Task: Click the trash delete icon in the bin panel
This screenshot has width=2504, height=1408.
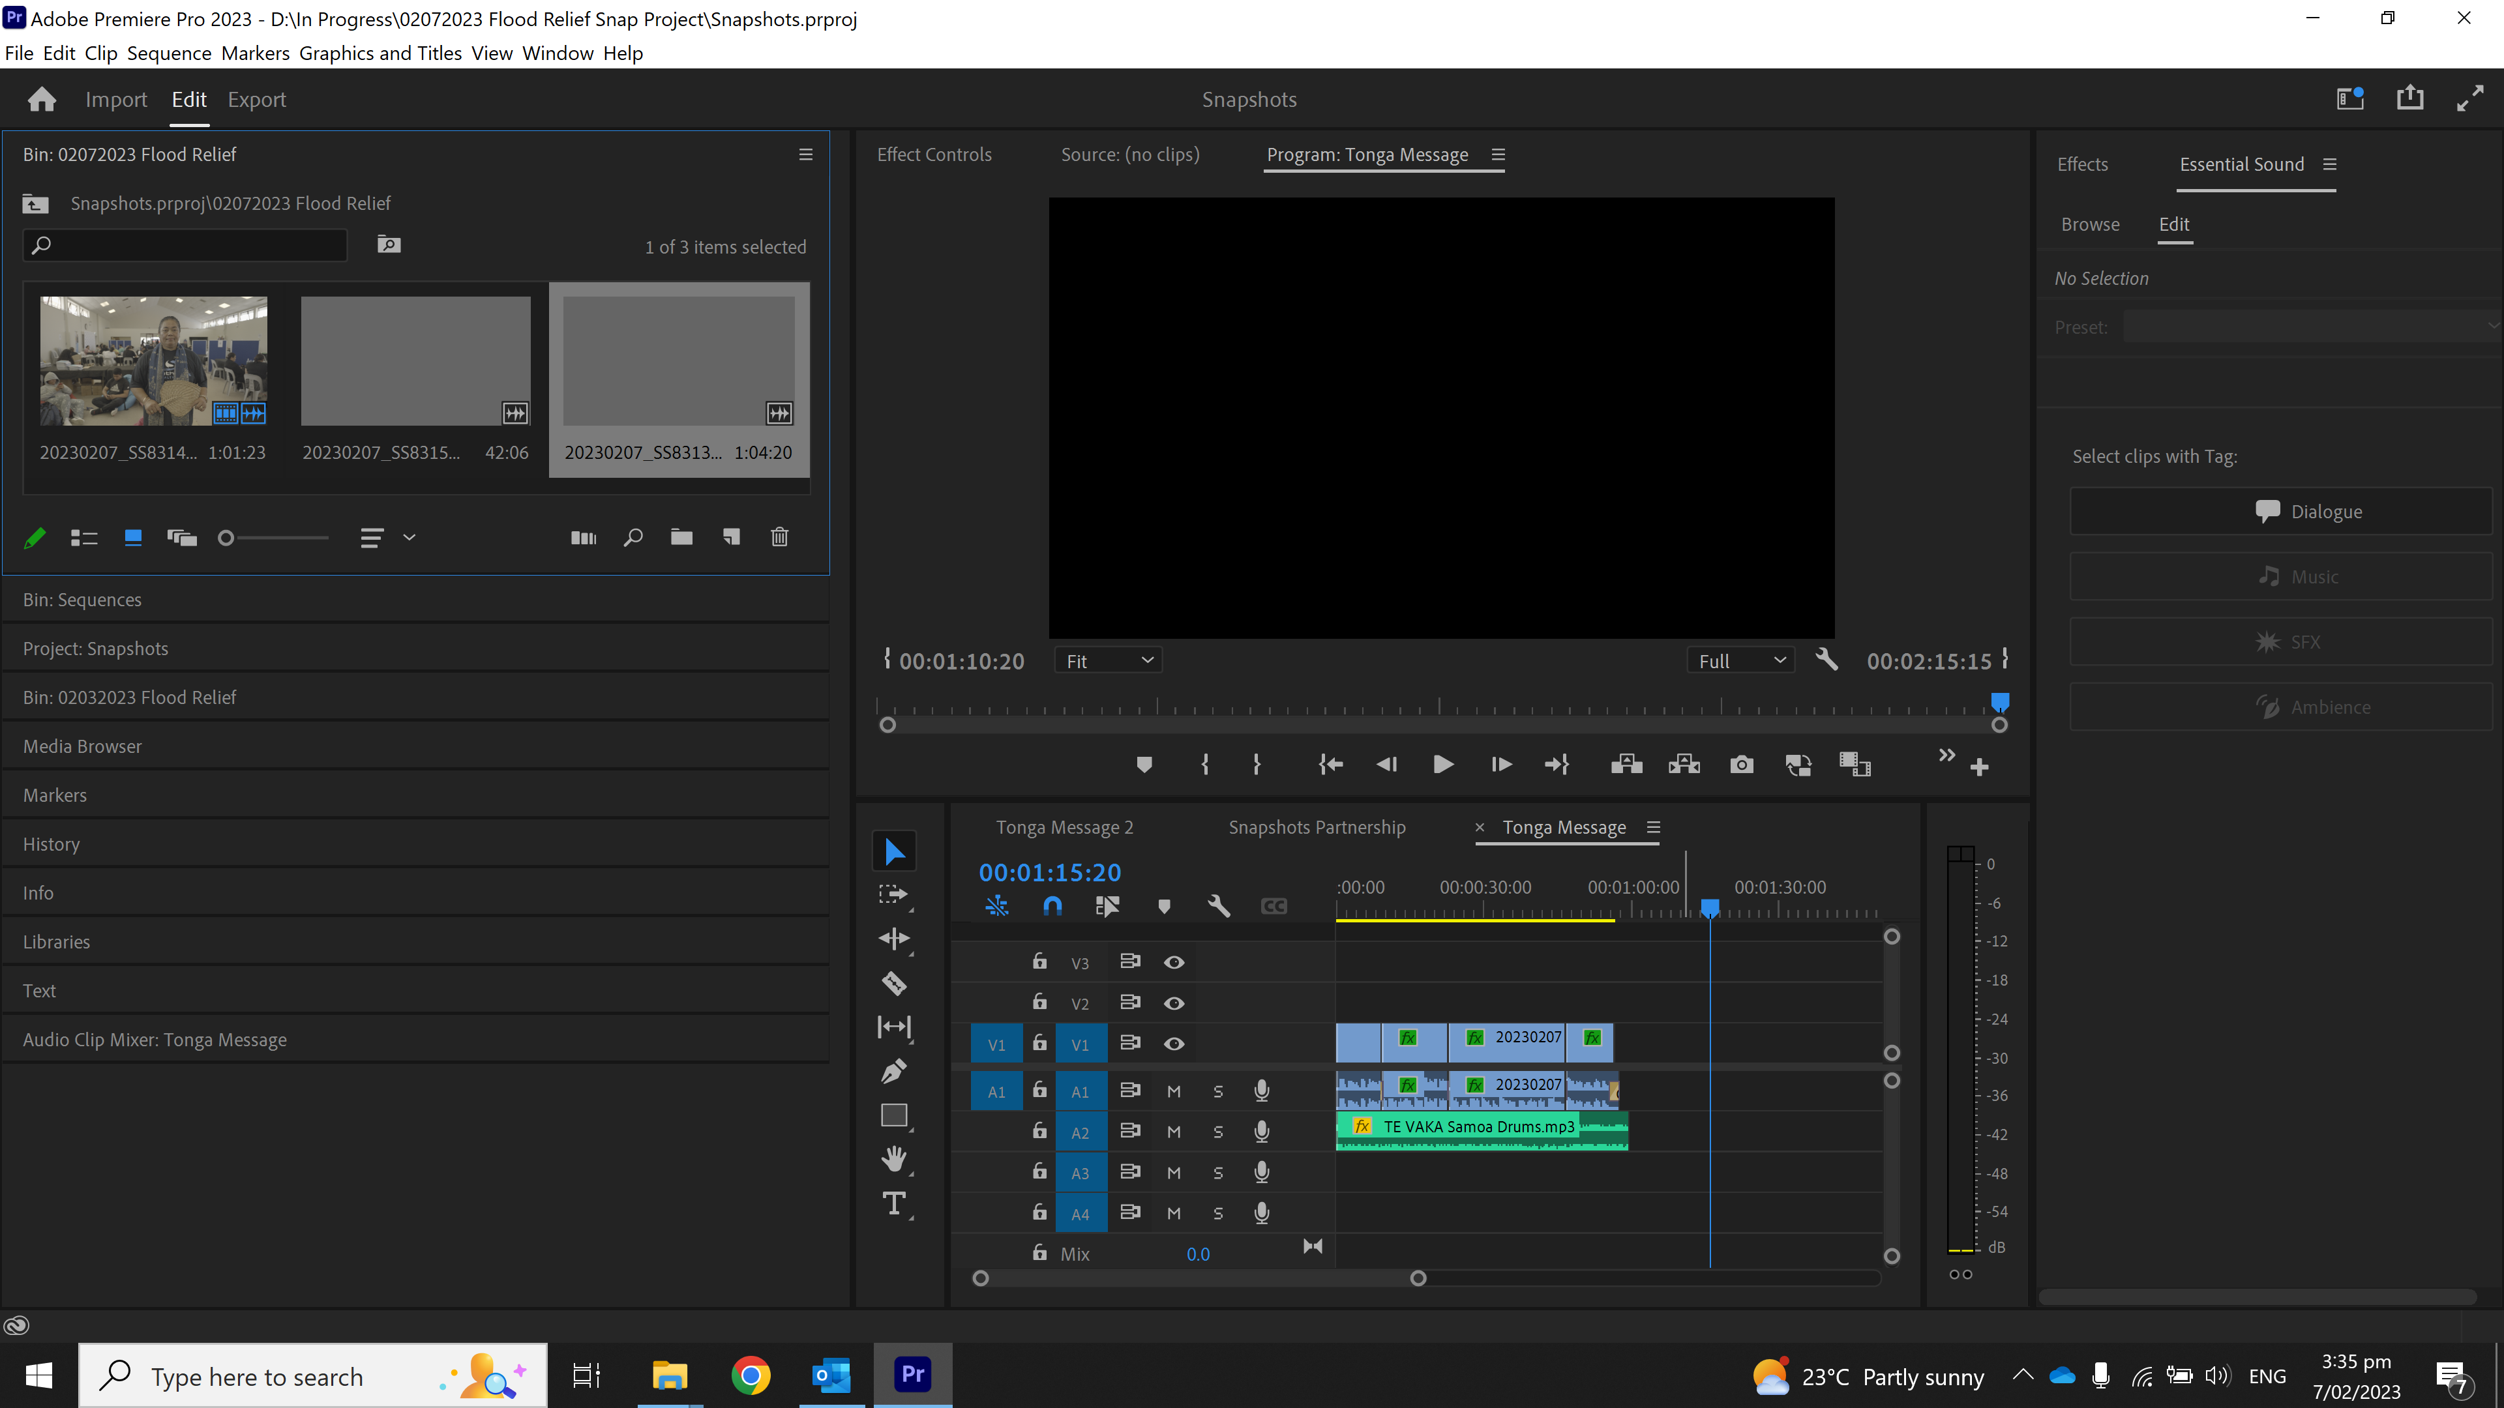Action: click(x=779, y=537)
